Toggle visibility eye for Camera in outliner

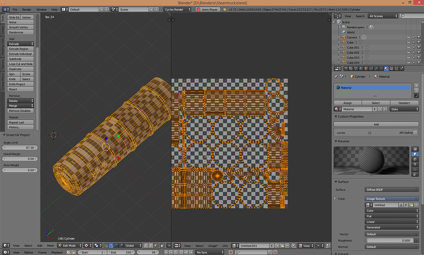pos(409,37)
